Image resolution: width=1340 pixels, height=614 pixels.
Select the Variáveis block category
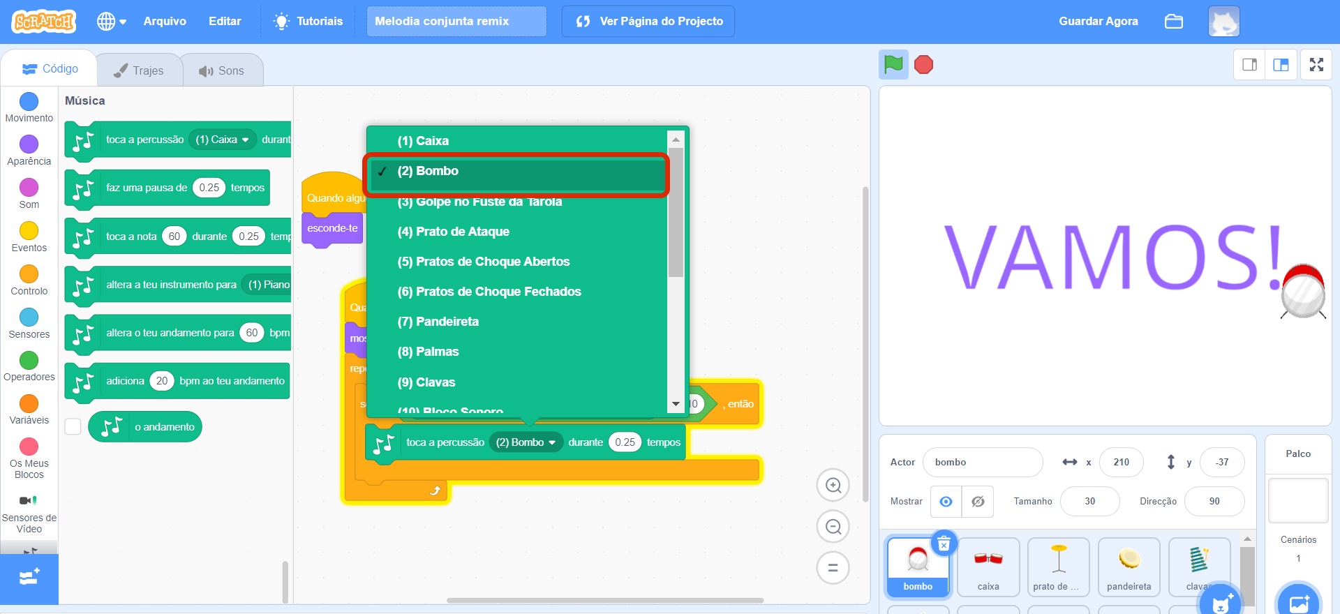pos(29,410)
